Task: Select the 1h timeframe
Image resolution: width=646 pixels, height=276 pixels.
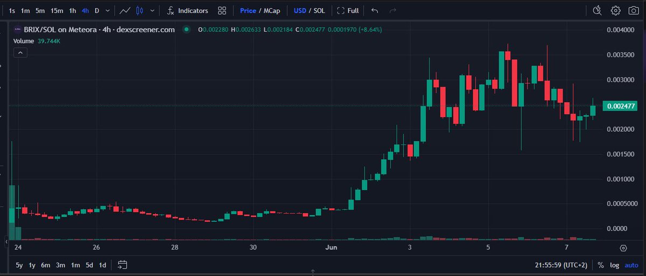Action: pos(73,11)
